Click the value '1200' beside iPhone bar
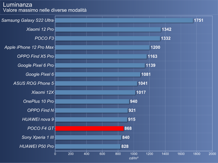 coord(155,47)
